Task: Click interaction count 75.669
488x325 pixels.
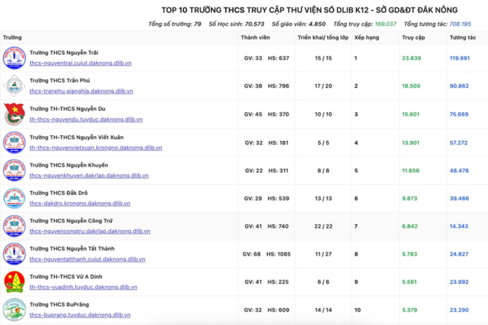Action: coord(459,114)
